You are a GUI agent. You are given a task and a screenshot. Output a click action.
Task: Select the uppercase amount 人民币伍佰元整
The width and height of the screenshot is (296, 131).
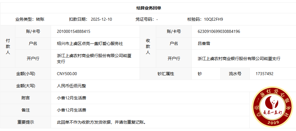click(71, 86)
